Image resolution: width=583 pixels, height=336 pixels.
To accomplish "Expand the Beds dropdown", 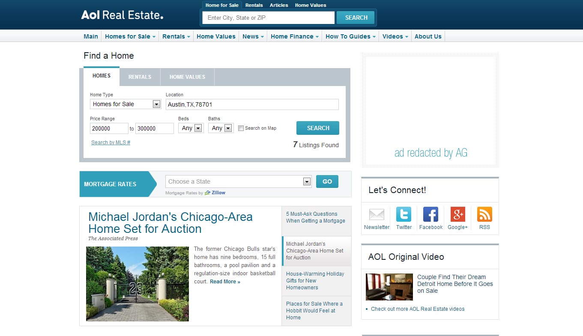I will 191,128.
